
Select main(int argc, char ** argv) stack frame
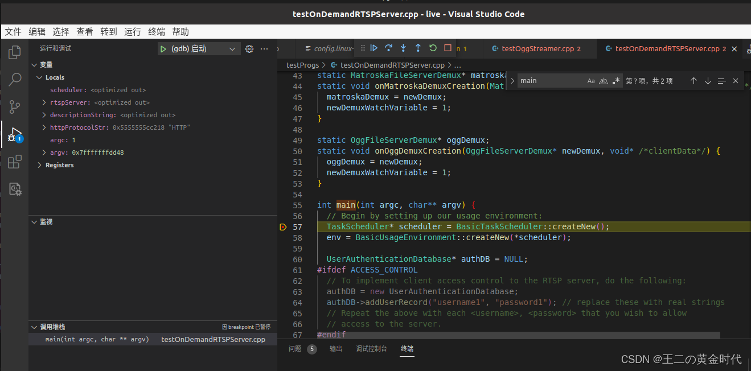coord(153,339)
